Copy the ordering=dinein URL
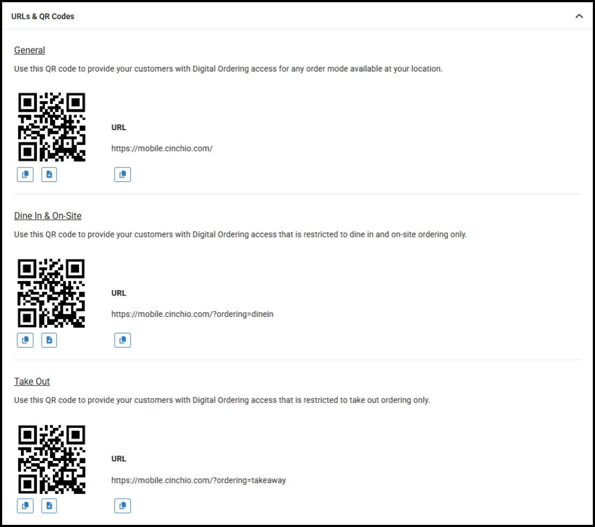 122,340
